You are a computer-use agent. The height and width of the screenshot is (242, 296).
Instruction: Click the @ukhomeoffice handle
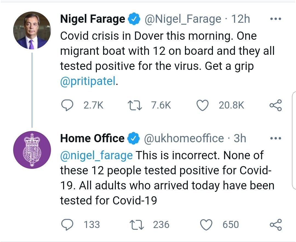click(x=184, y=138)
